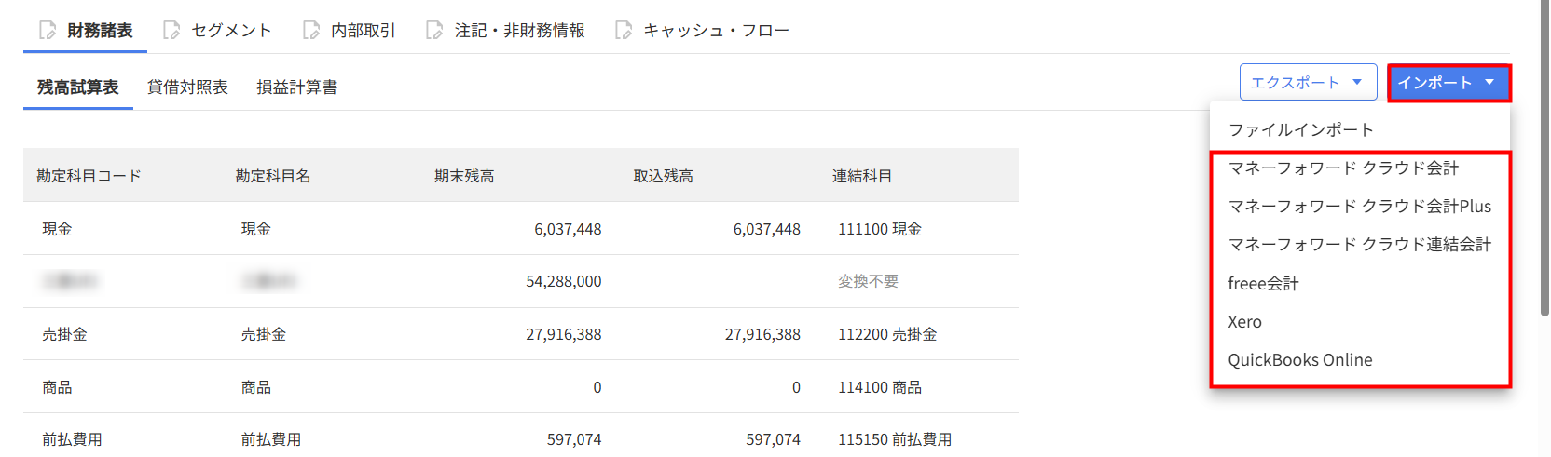Click the 変換不要 cell
The height and width of the screenshot is (457, 1551).
pos(868,281)
